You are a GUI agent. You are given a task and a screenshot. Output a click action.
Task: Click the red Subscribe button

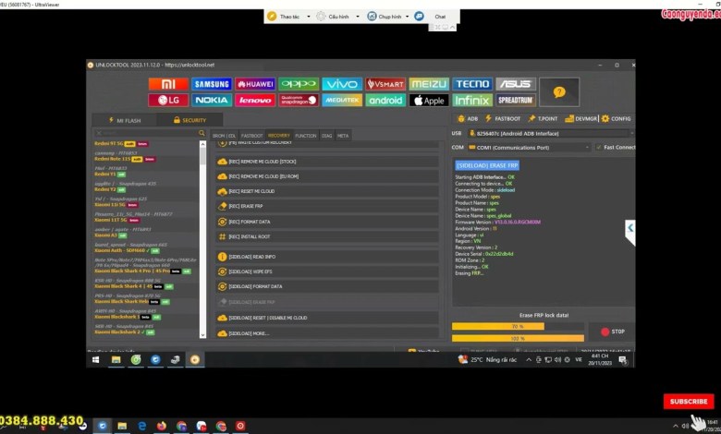click(689, 402)
